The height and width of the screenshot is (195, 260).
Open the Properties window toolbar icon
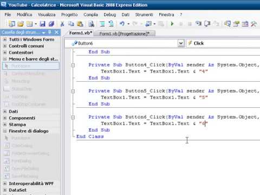[x=236, y=24]
